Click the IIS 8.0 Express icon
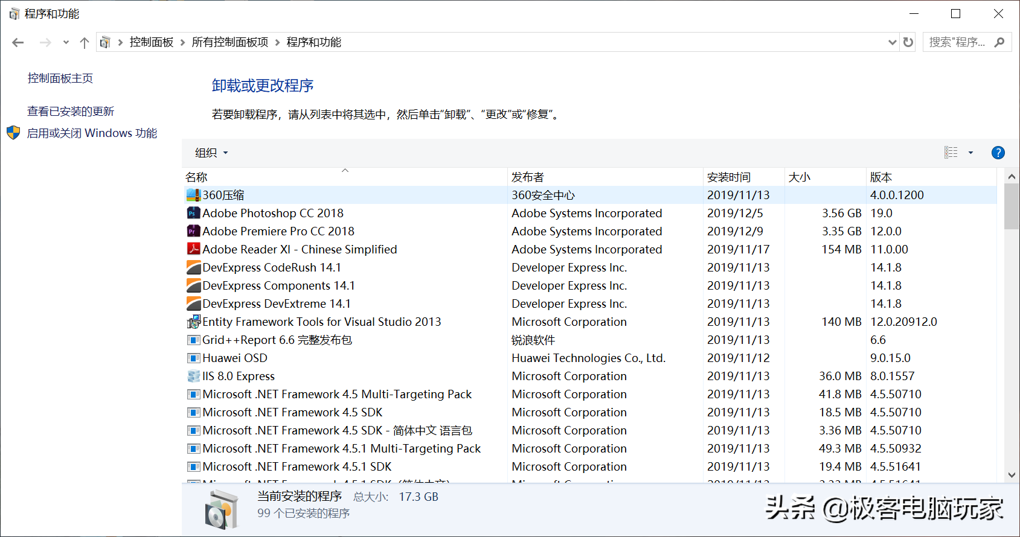Screen dimensions: 1020x537 [x=193, y=376]
